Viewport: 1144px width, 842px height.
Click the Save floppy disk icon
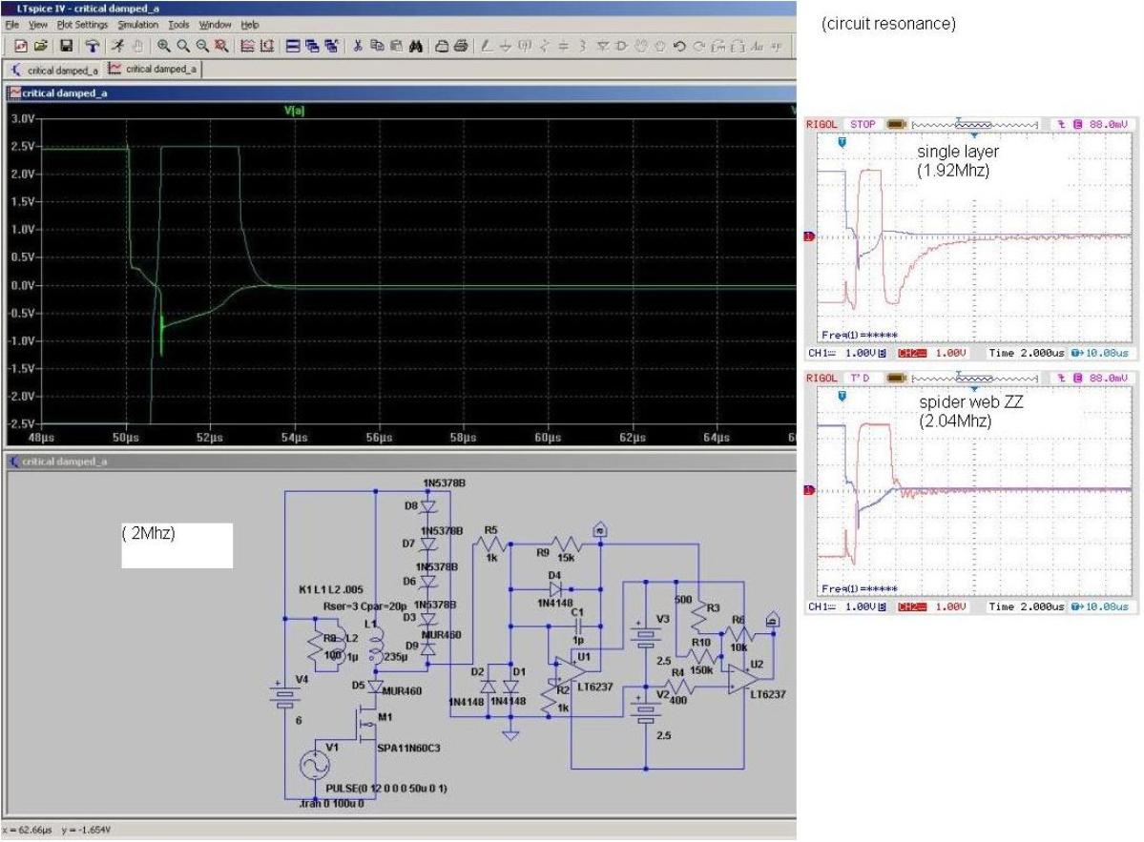66,46
